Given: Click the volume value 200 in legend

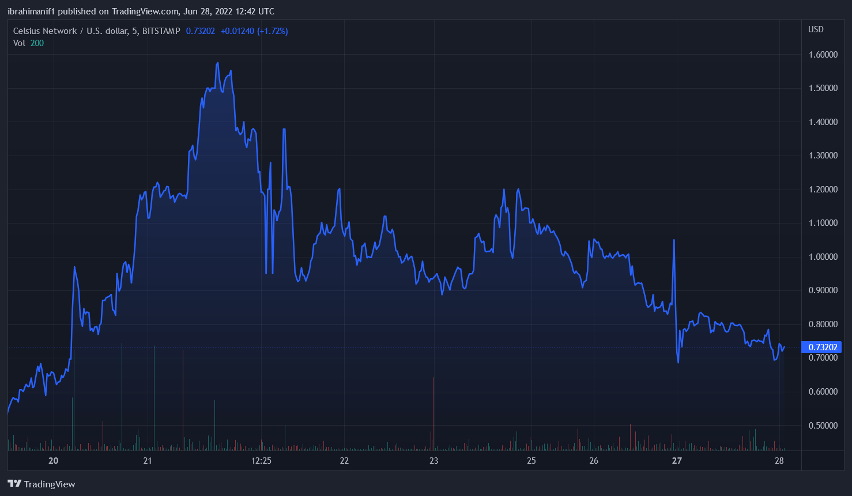Looking at the screenshot, I should click(37, 43).
